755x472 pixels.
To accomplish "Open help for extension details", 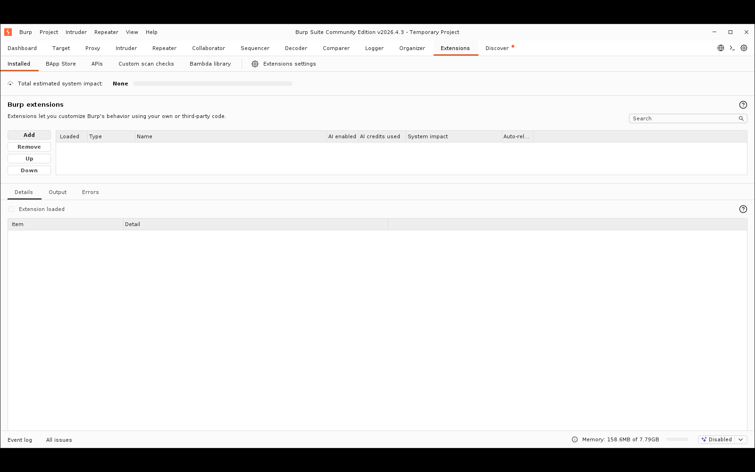I will tap(743, 209).
